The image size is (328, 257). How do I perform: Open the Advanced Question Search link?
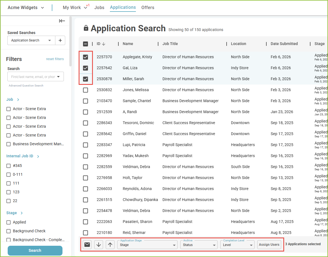[26, 85]
